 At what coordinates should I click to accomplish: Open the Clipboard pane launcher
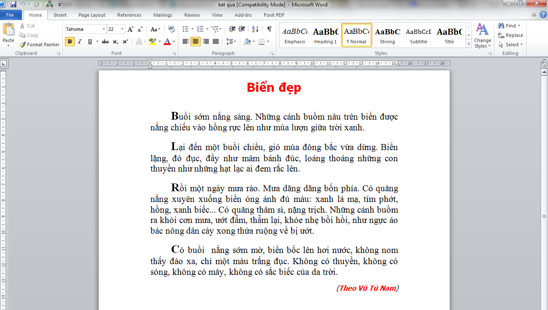[x=58, y=54]
